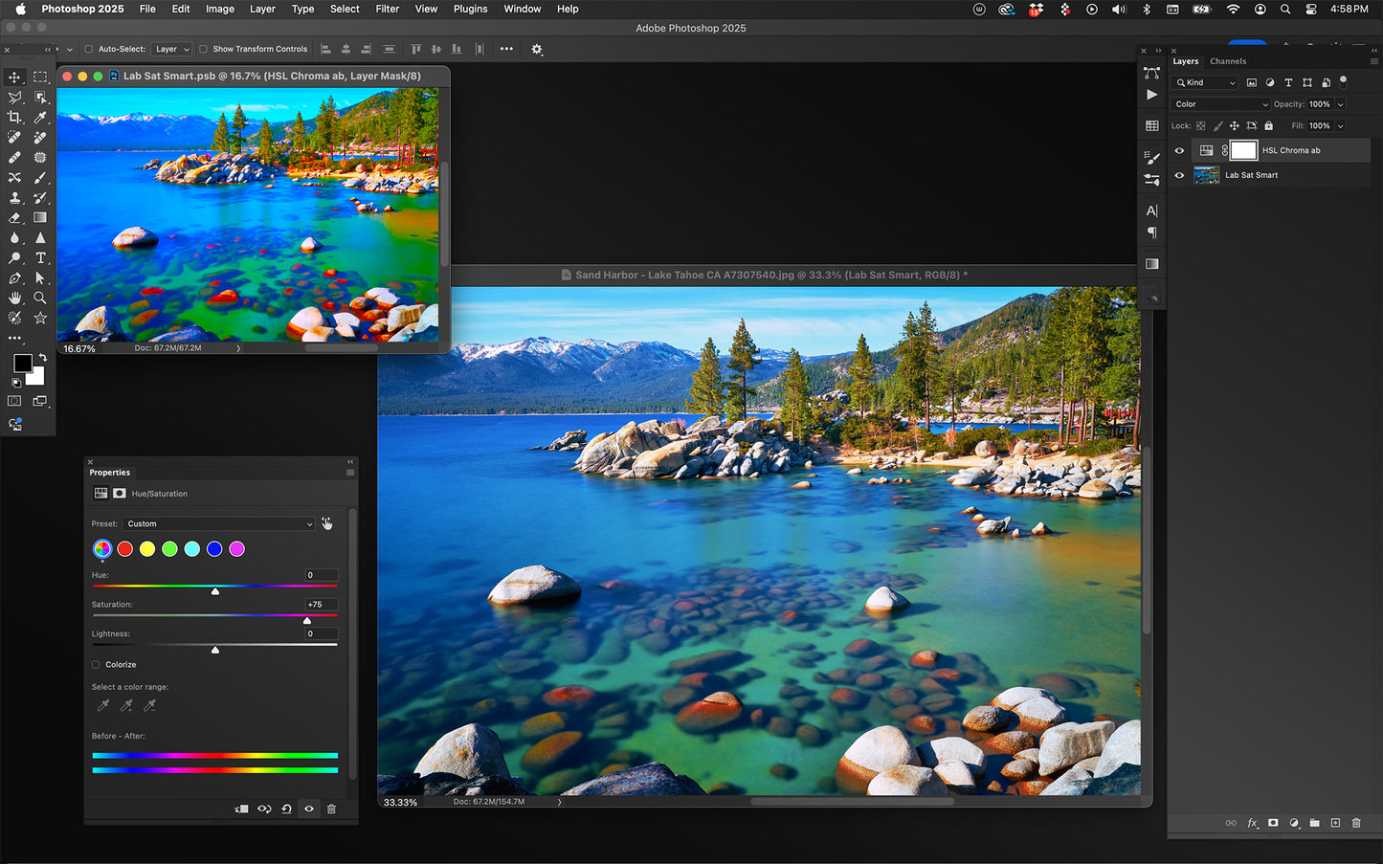Viewport: 1383px width, 864px height.
Task: Pick the Horizontal Type tool
Action: pyautogui.click(x=40, y=258)
